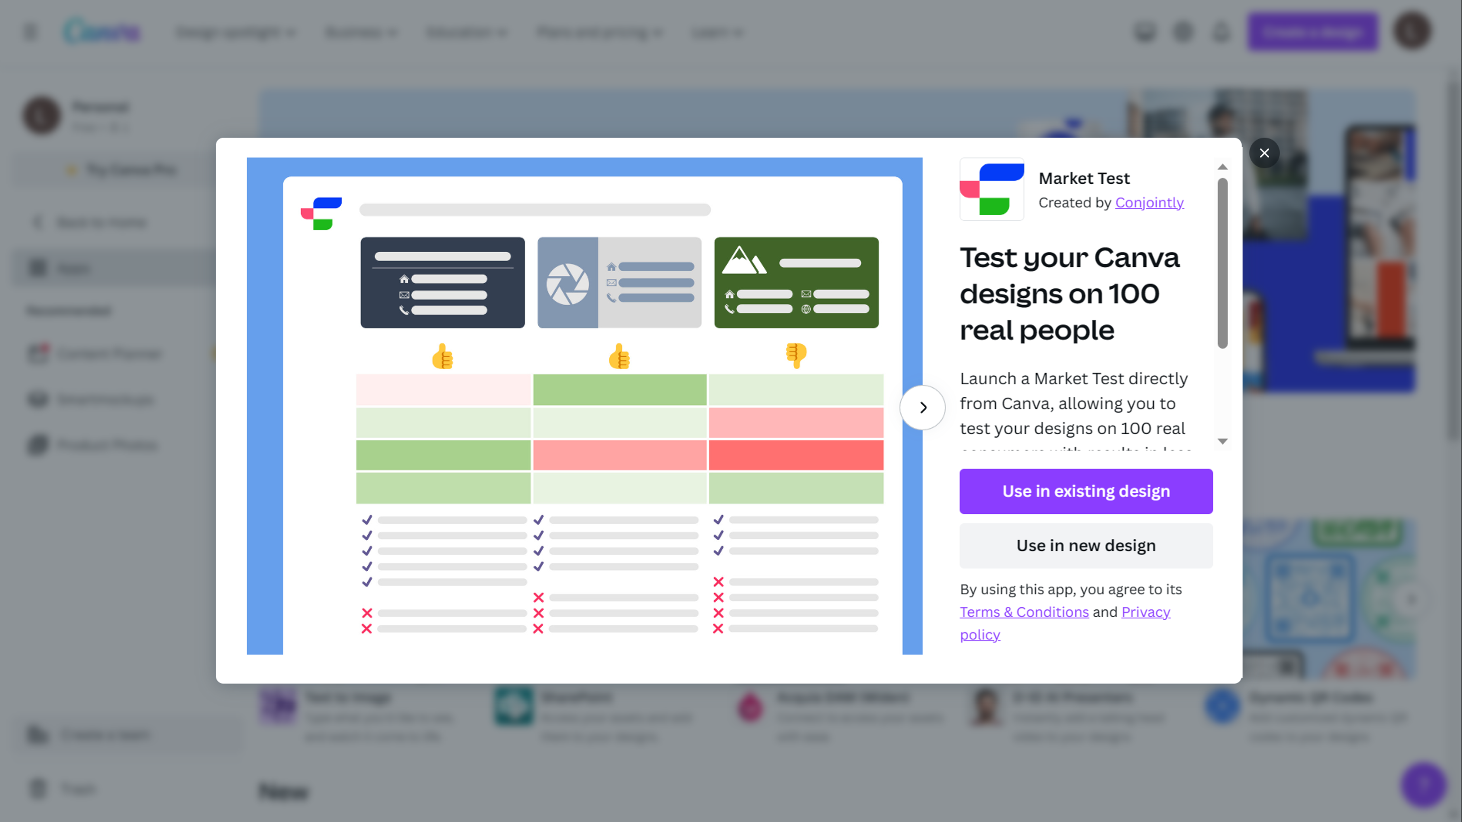1462x822 pixels.
Task: Click the settings gear icon in the header
Action: click(1183, 32)
